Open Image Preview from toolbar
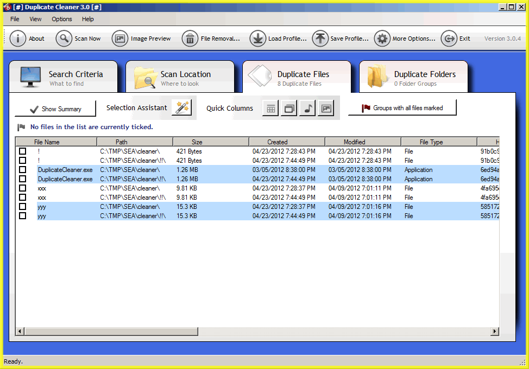Image resolution: width=529 pixels, height=369 pixels. (120, 39)
